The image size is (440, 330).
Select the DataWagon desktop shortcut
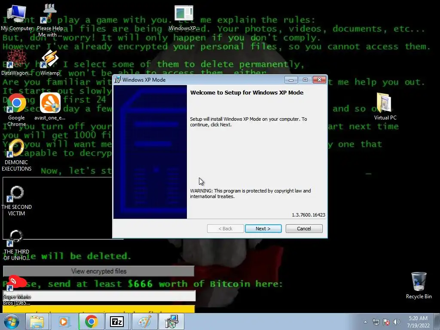(x=17, y=62)
